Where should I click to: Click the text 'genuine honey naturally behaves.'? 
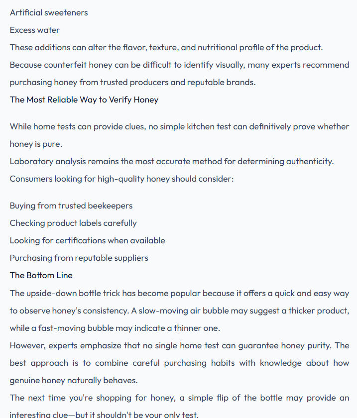(x=74, y=380)
